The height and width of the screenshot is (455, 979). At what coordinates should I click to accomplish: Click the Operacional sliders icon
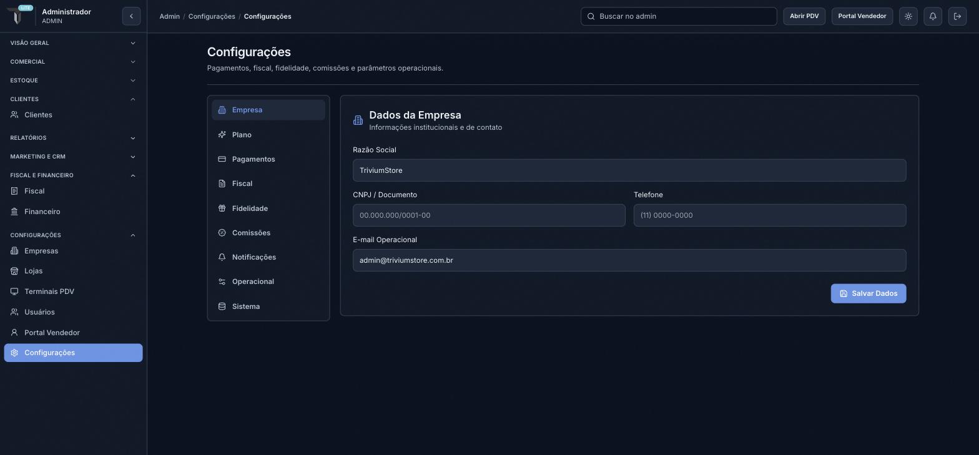click(222, 281)
